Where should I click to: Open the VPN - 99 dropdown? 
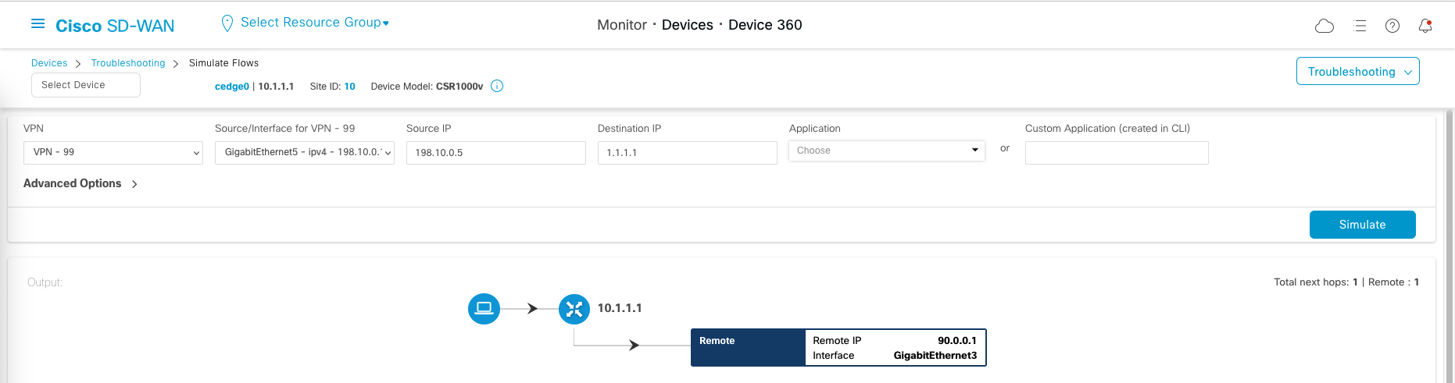tap(113, 153)
